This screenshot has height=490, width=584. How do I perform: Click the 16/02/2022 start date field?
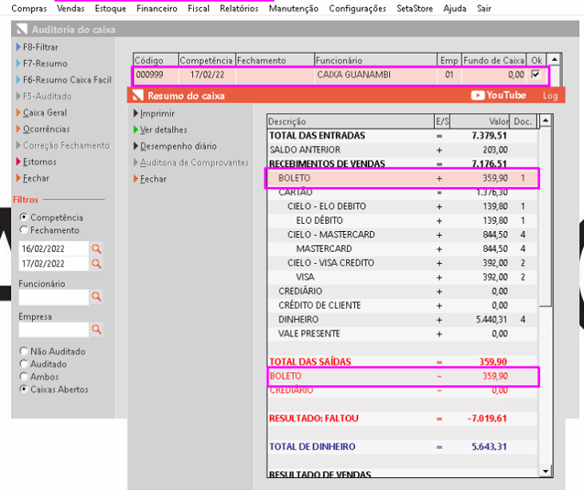click(54, 249)
